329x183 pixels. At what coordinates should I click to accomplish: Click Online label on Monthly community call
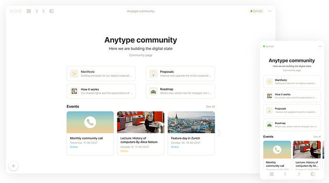(73, 147)
